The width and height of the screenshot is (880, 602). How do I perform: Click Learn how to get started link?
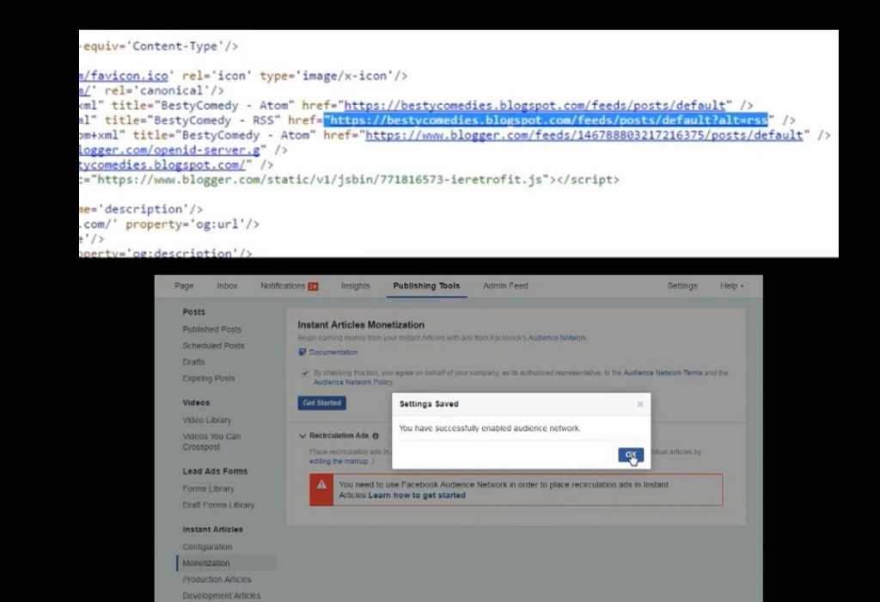(417, 495)
